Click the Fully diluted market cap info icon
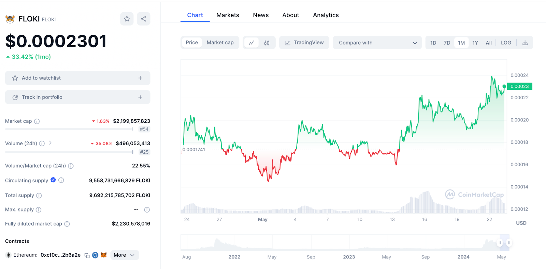 [67, 224]
